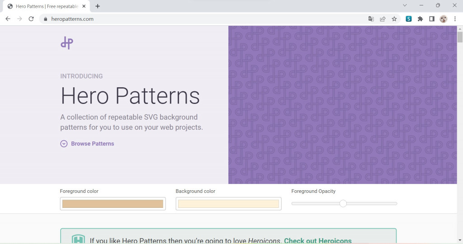Click the share page icon
The width and height of the screenshot is (463, 244).
click(x=383, y=19)
